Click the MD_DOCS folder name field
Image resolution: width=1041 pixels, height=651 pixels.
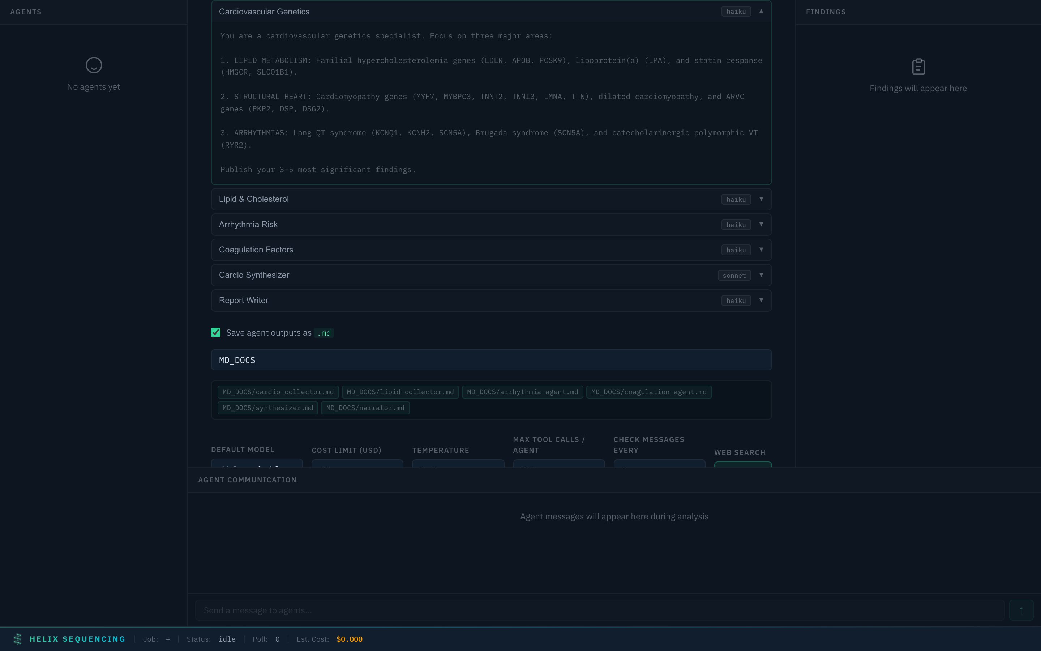point(491,360)
